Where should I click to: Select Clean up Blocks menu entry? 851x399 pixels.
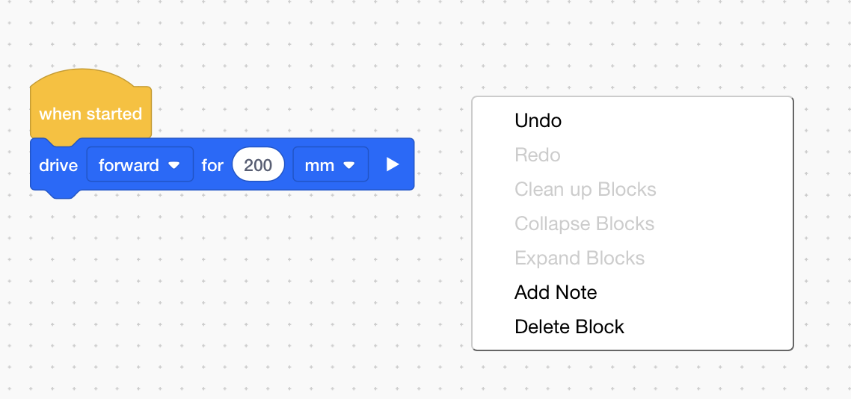[x=586, y=189]
